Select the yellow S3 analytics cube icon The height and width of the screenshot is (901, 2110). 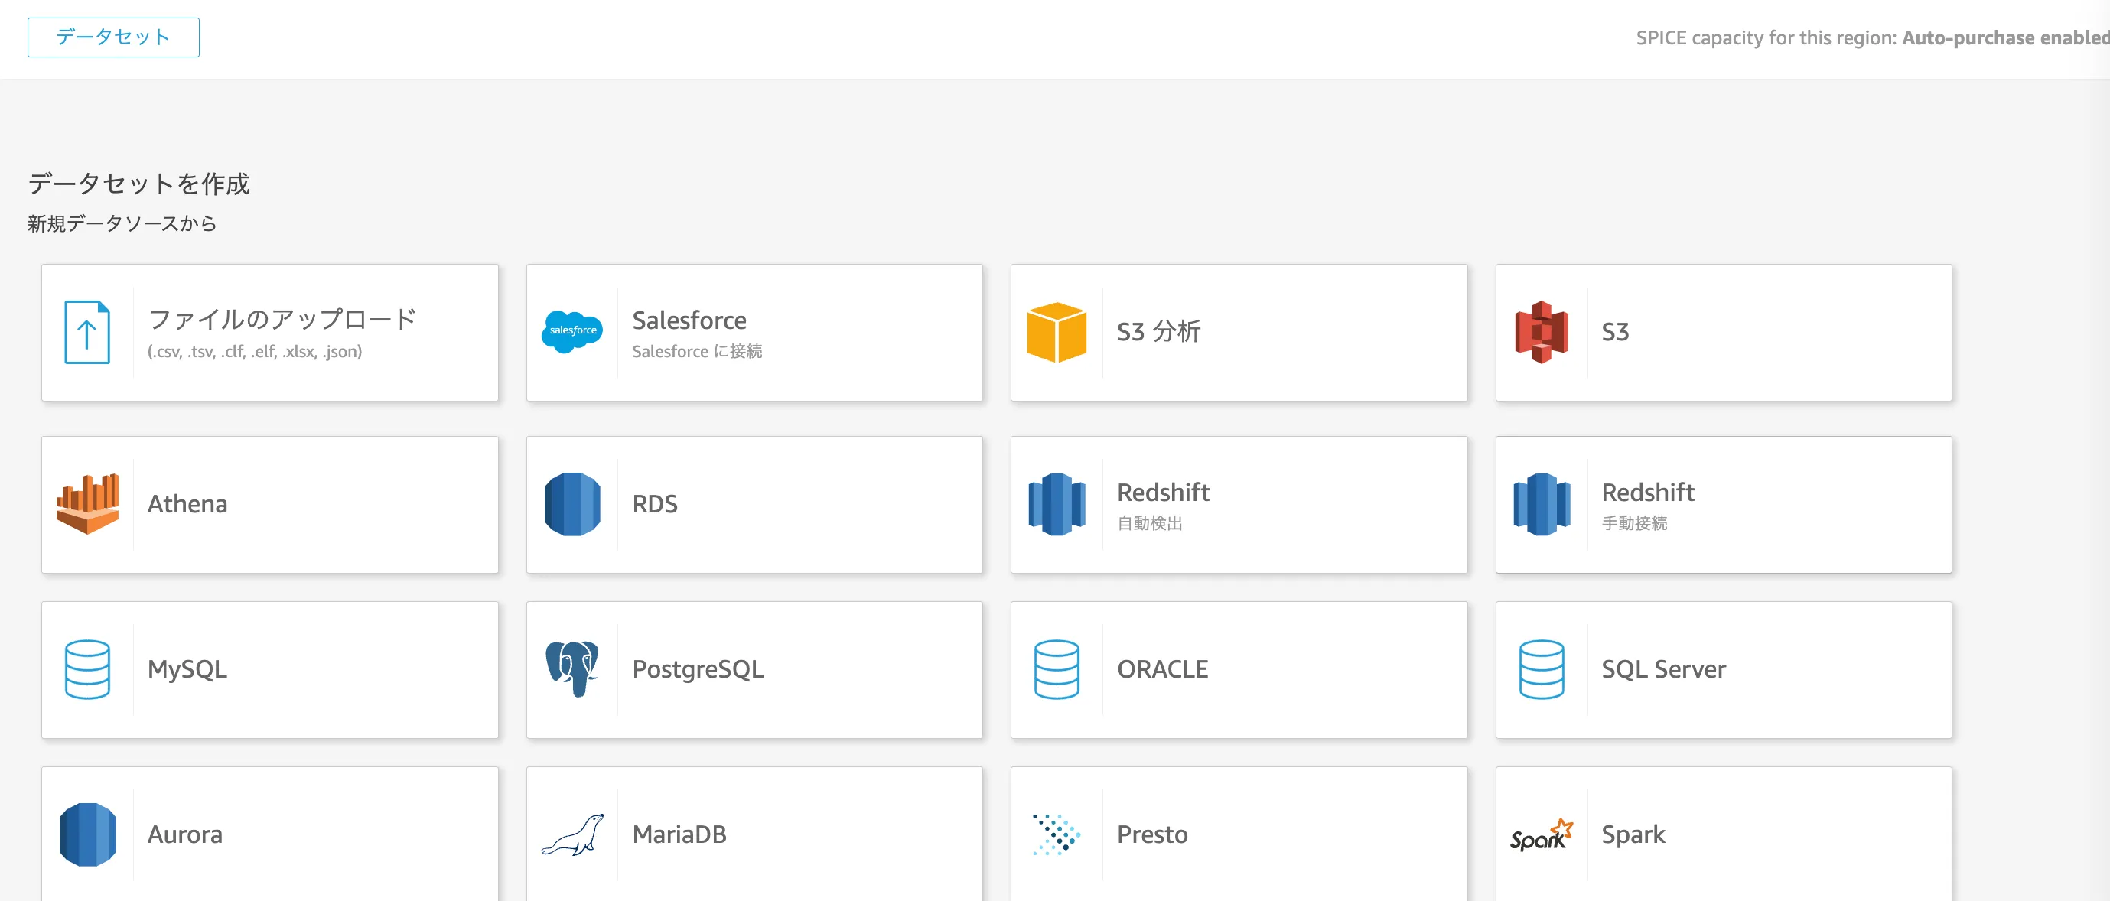click(x=1057, y=333)
